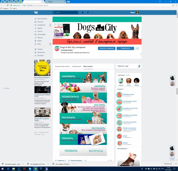Click Комментировать under the post
The height and width of the screenshot is (171, 178).
pos(75,160)
